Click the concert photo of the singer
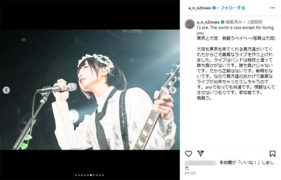Screen dimensions: 281x180 tap(90, 90)
